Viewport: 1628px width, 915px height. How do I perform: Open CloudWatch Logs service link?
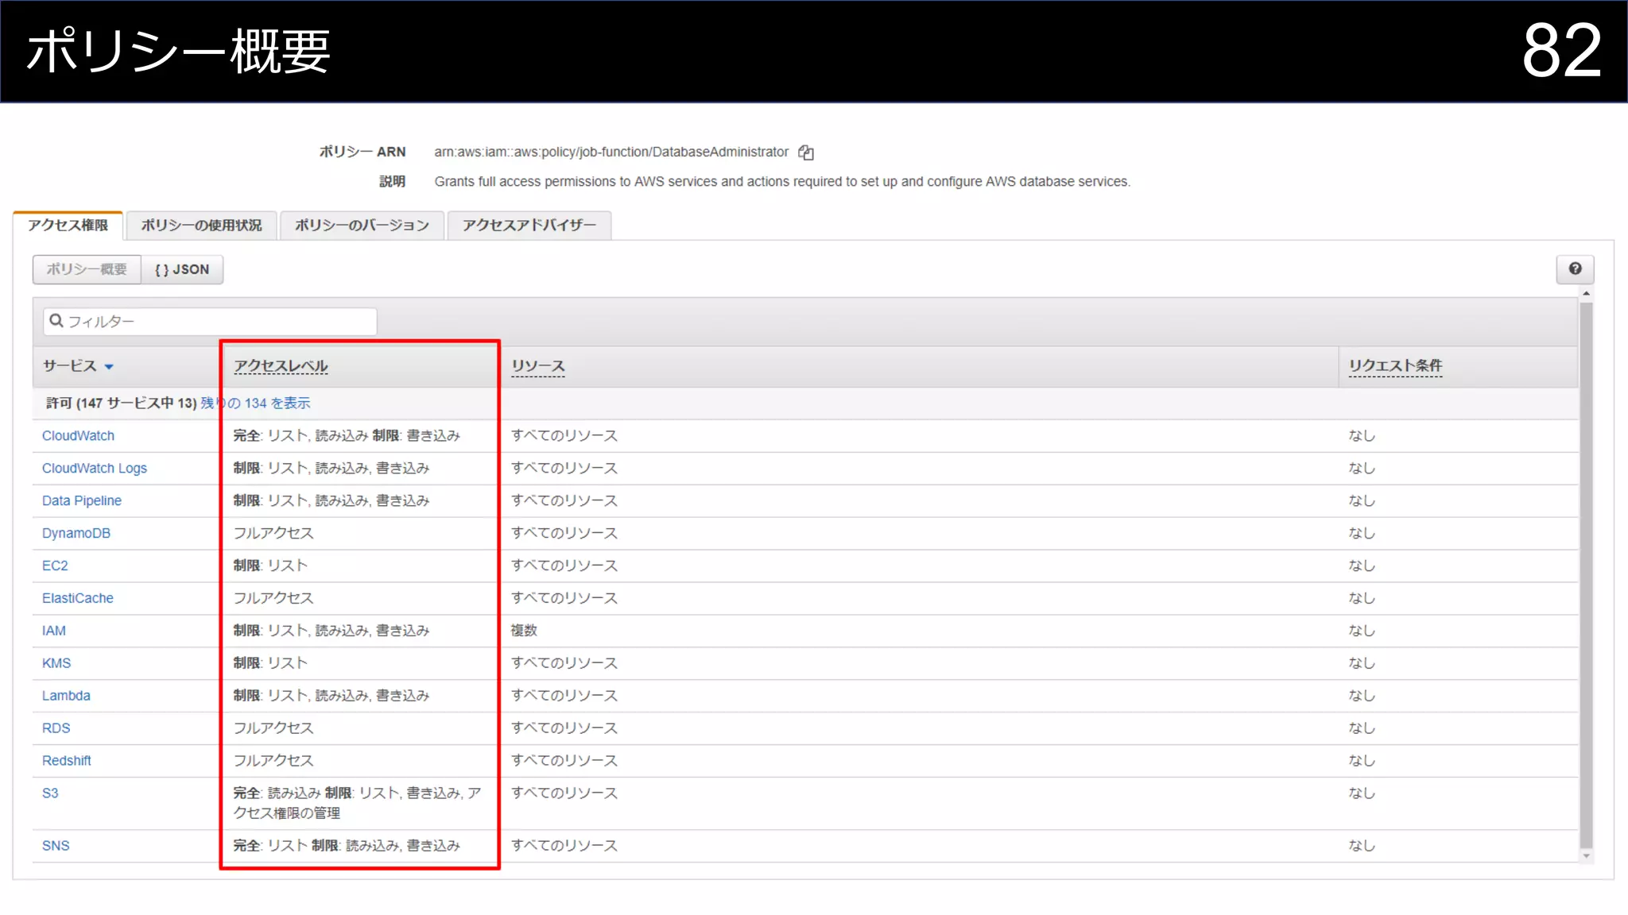pyautogui.click(x=95, y=469)
